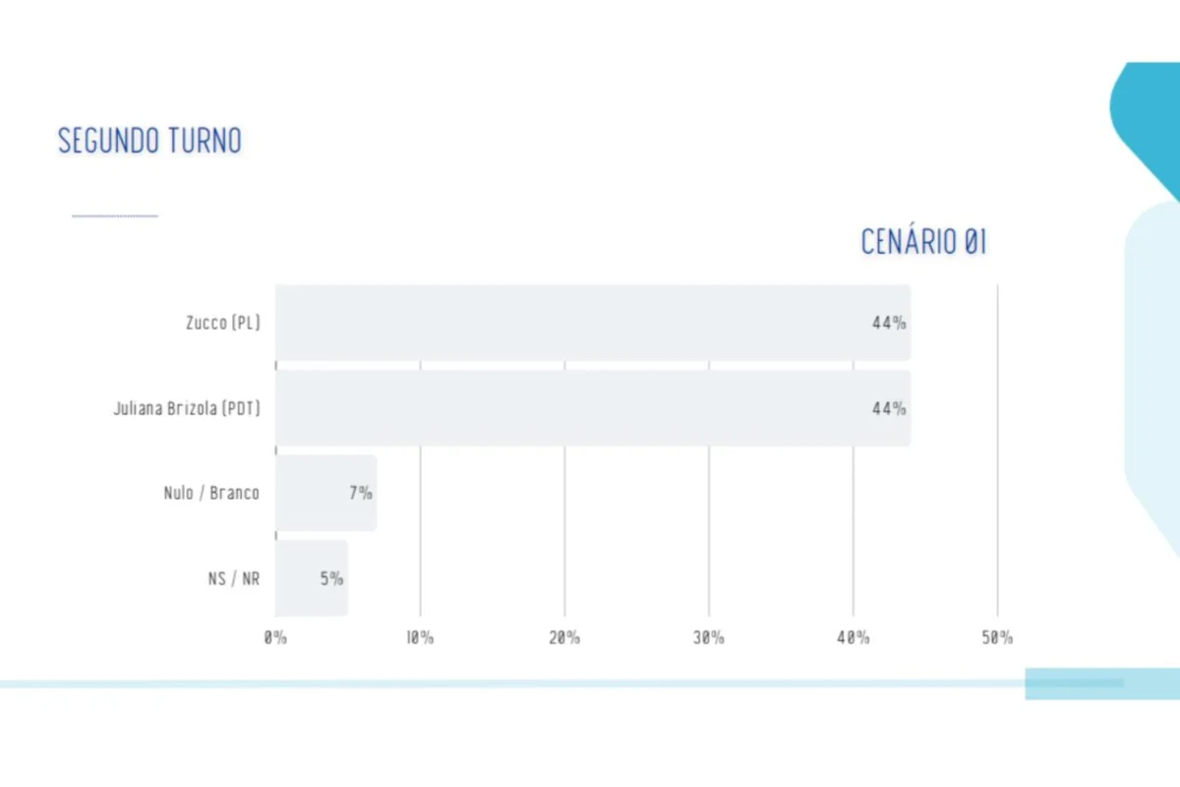The width and height of the screenshot is (1180, 787).
Task: Select the CENÁRIO 01 title
Action: point(923,241)
